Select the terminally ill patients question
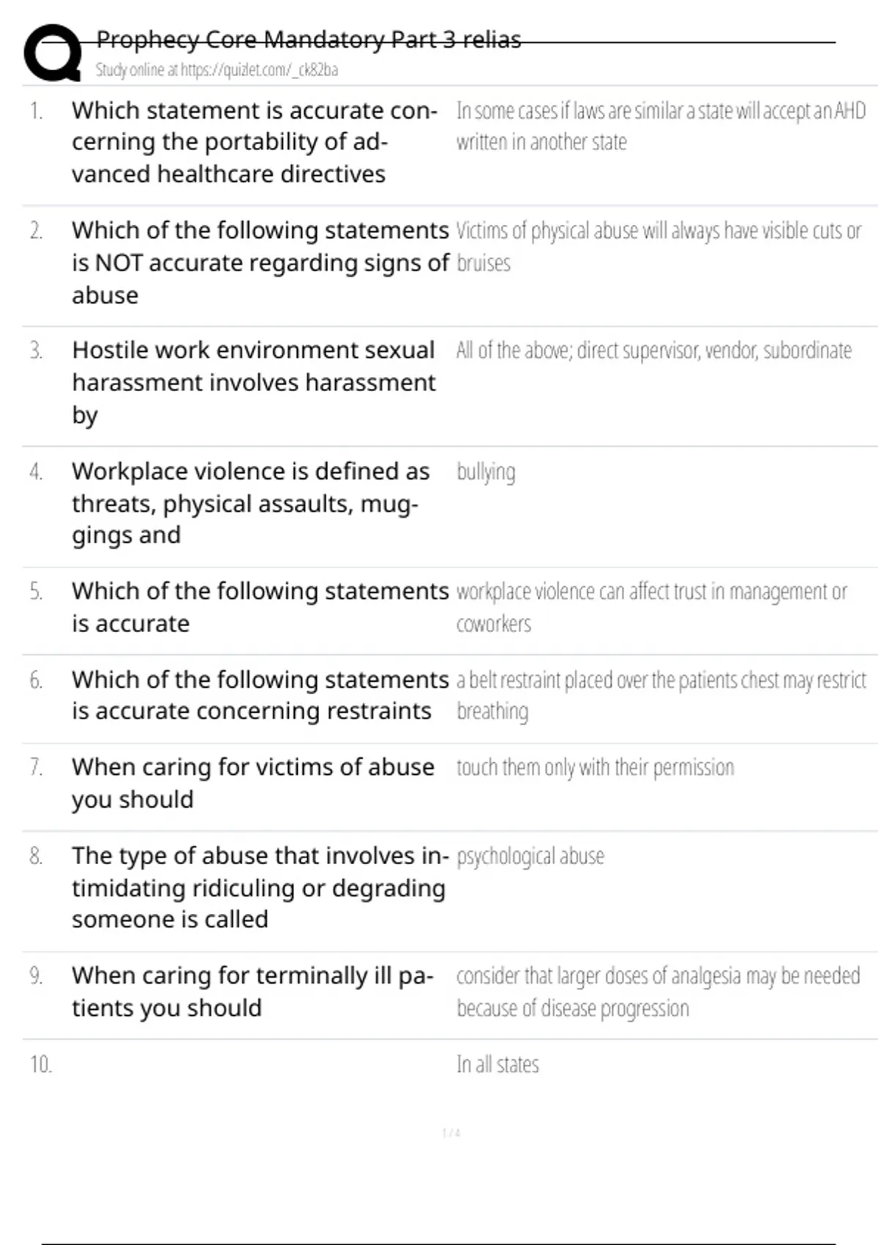The image size is (878, 1245). [x=252, y=992]
